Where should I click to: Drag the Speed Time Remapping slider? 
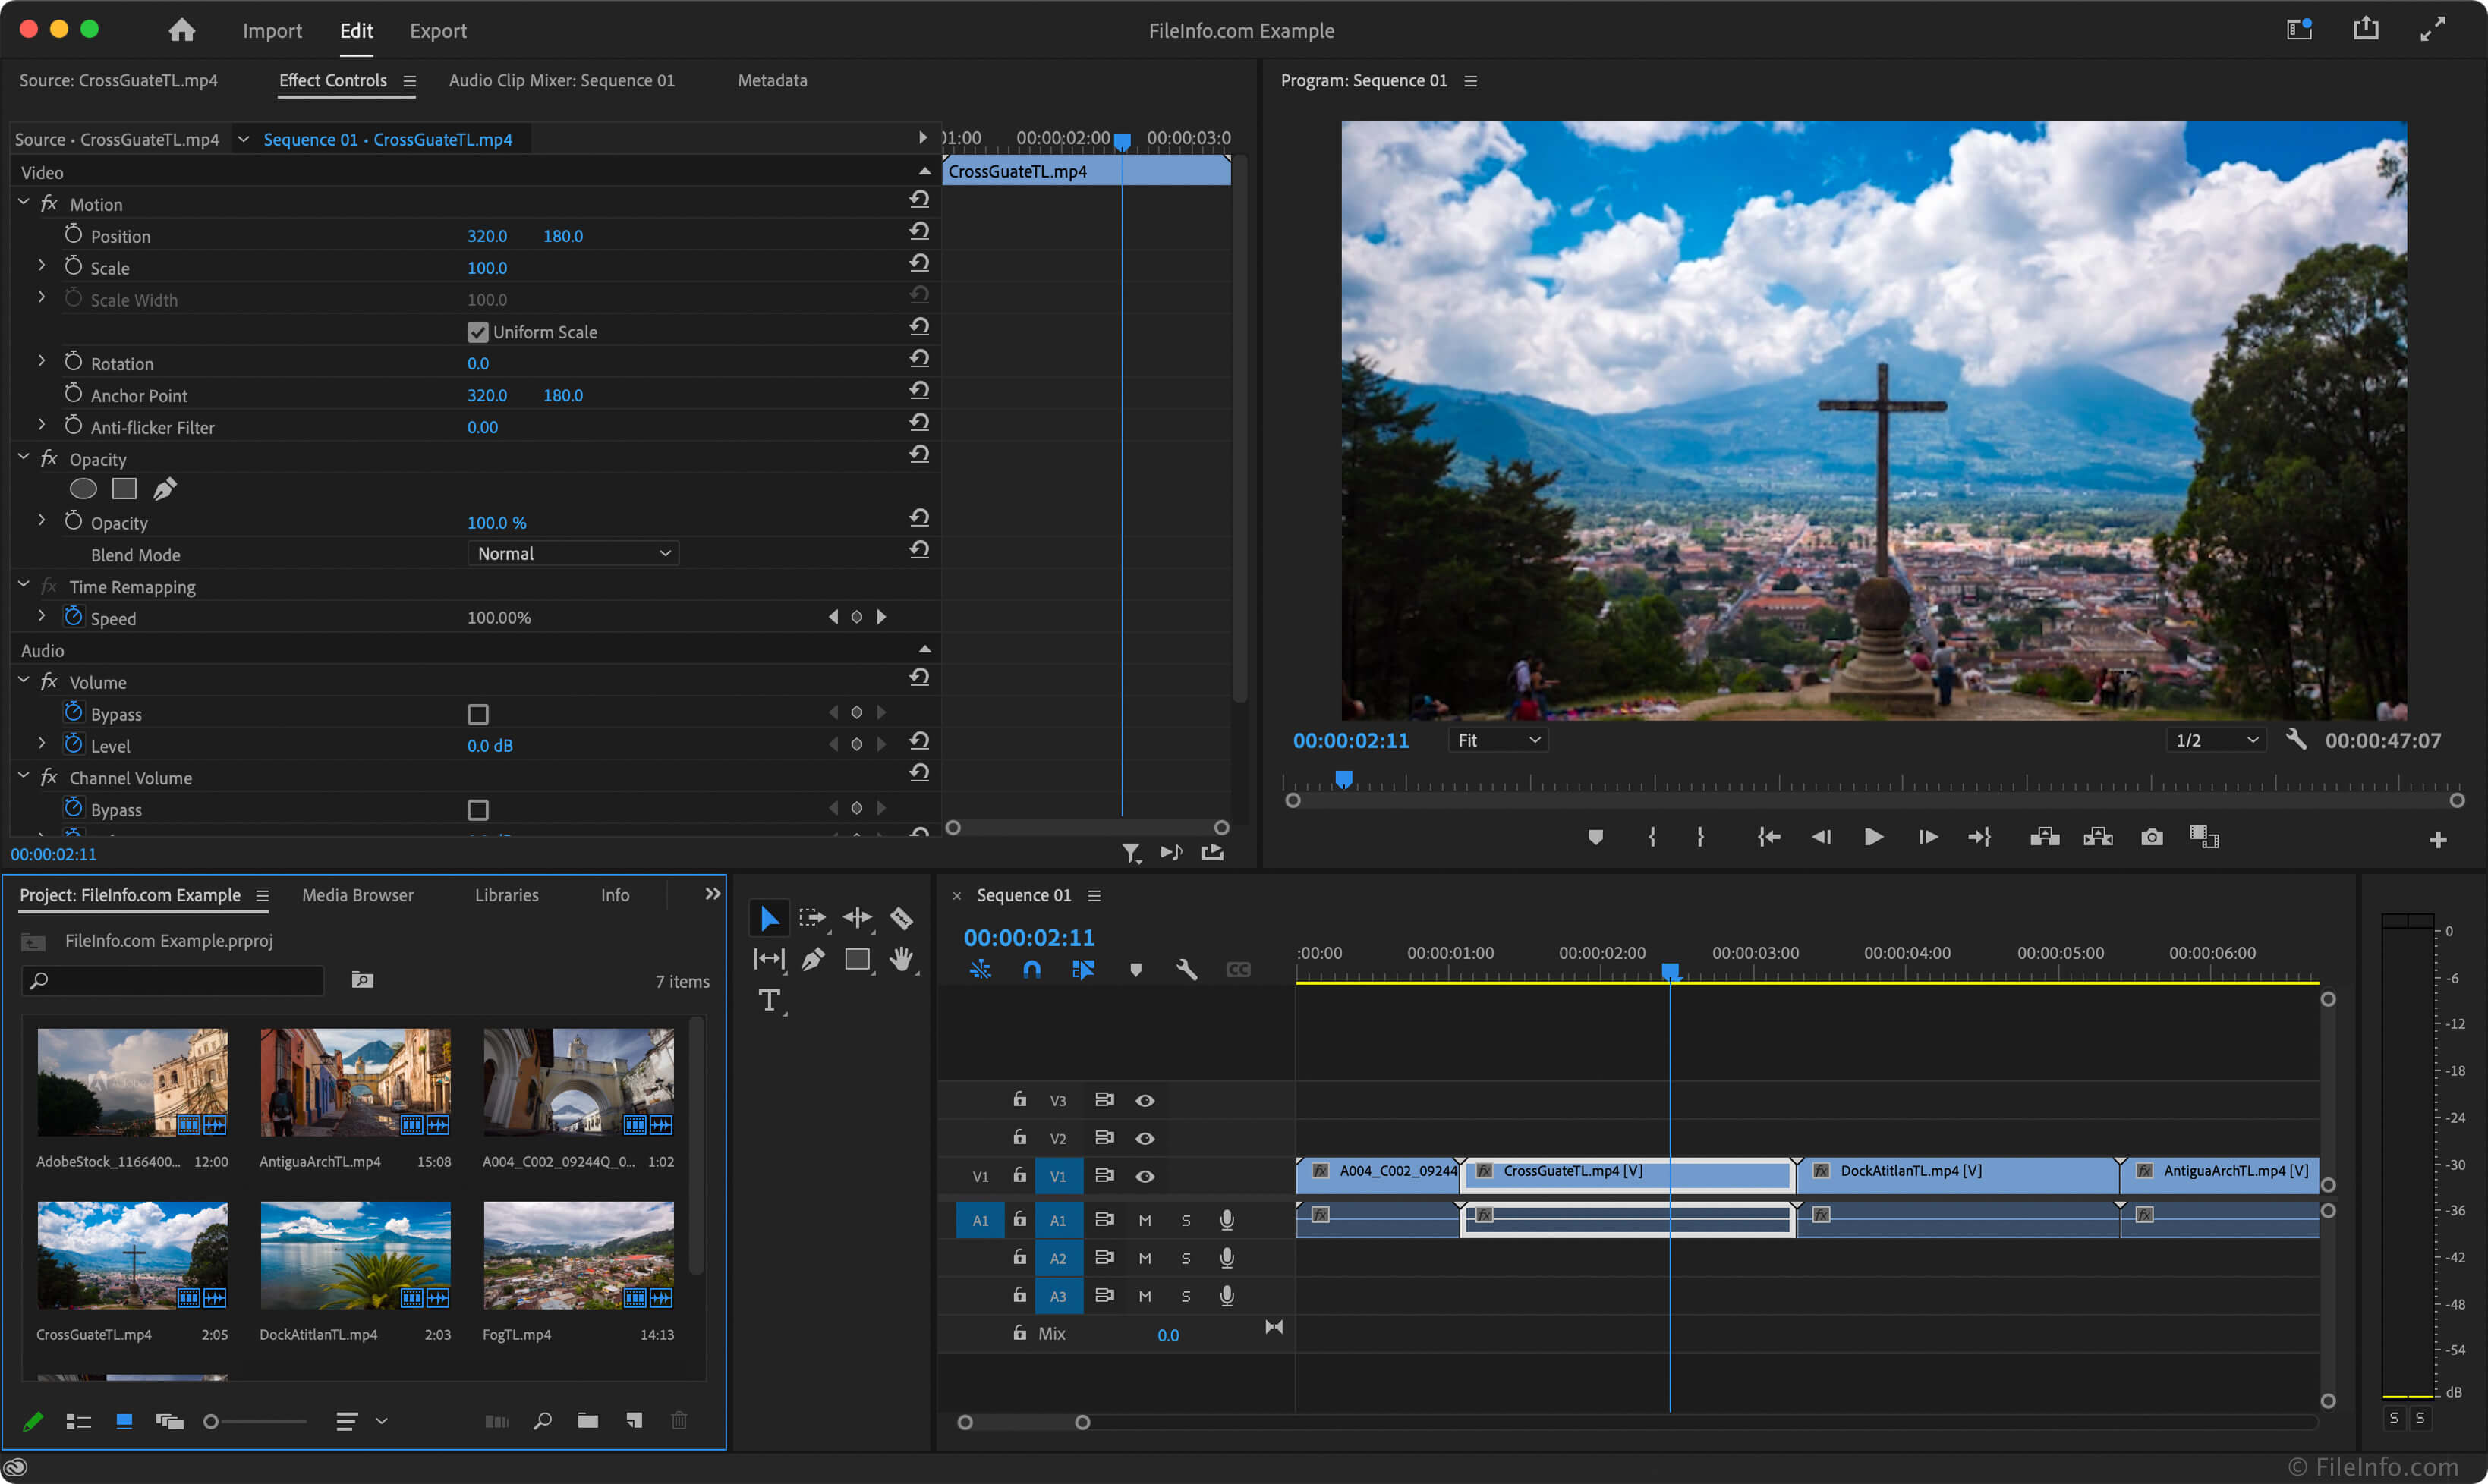coord(499,617)
